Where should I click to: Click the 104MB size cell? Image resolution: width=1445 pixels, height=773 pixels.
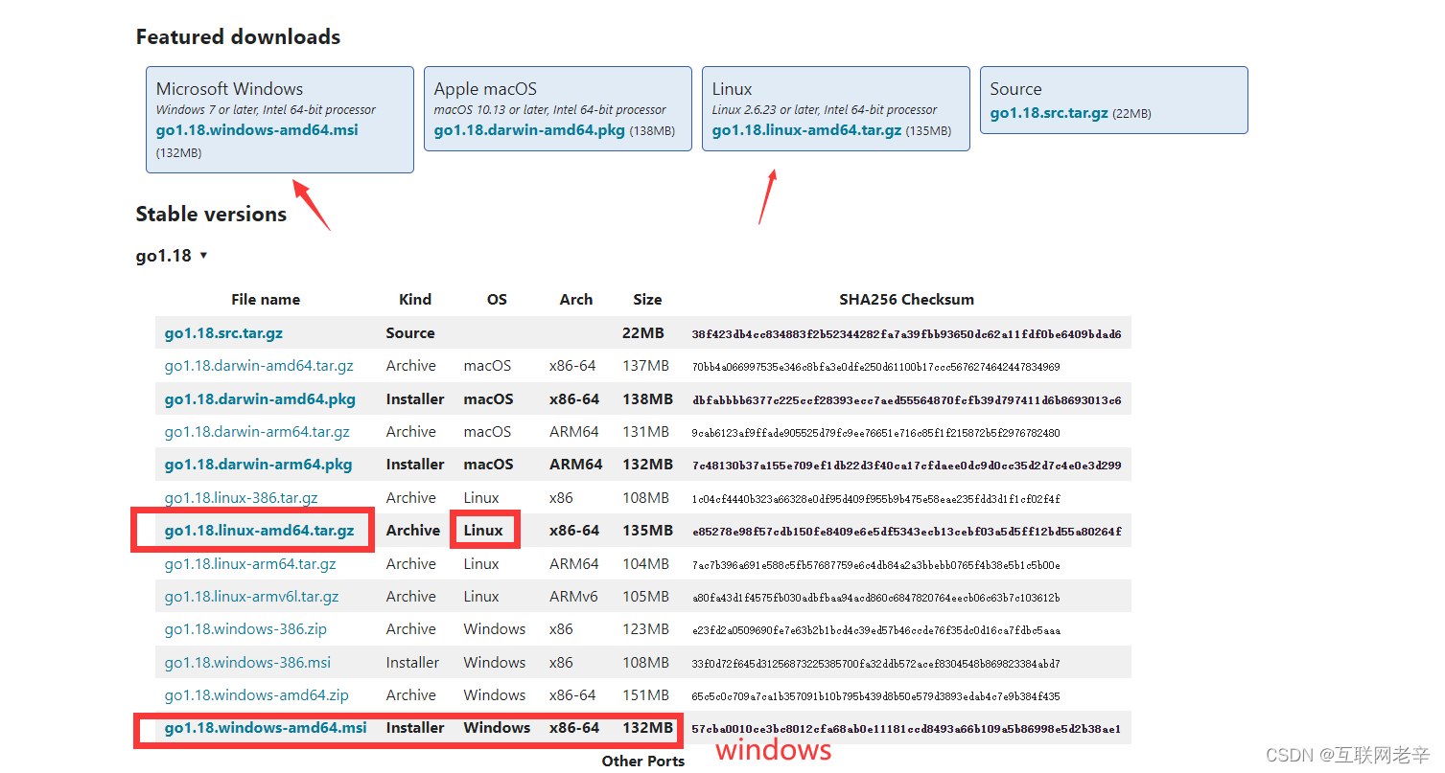click(x=645, y=564)
